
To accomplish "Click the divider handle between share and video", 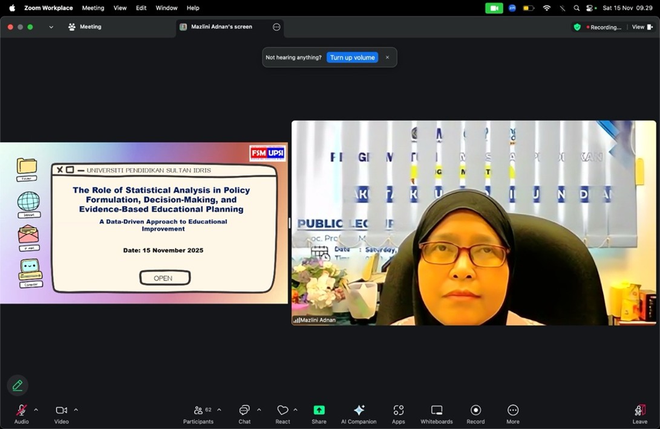I will pos(290,223).
